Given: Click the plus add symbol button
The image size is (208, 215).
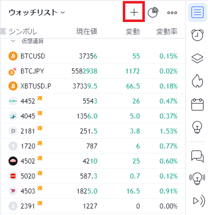Looking at the screenshot, I should (x=134, y=12).
